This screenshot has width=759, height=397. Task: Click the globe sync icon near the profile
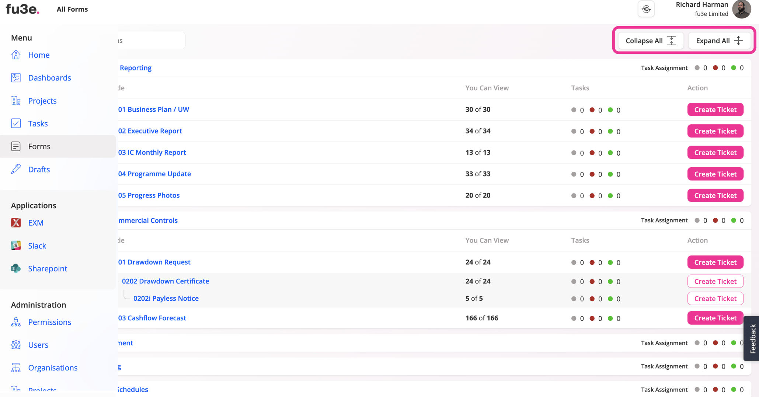click(x=646, y=9)
